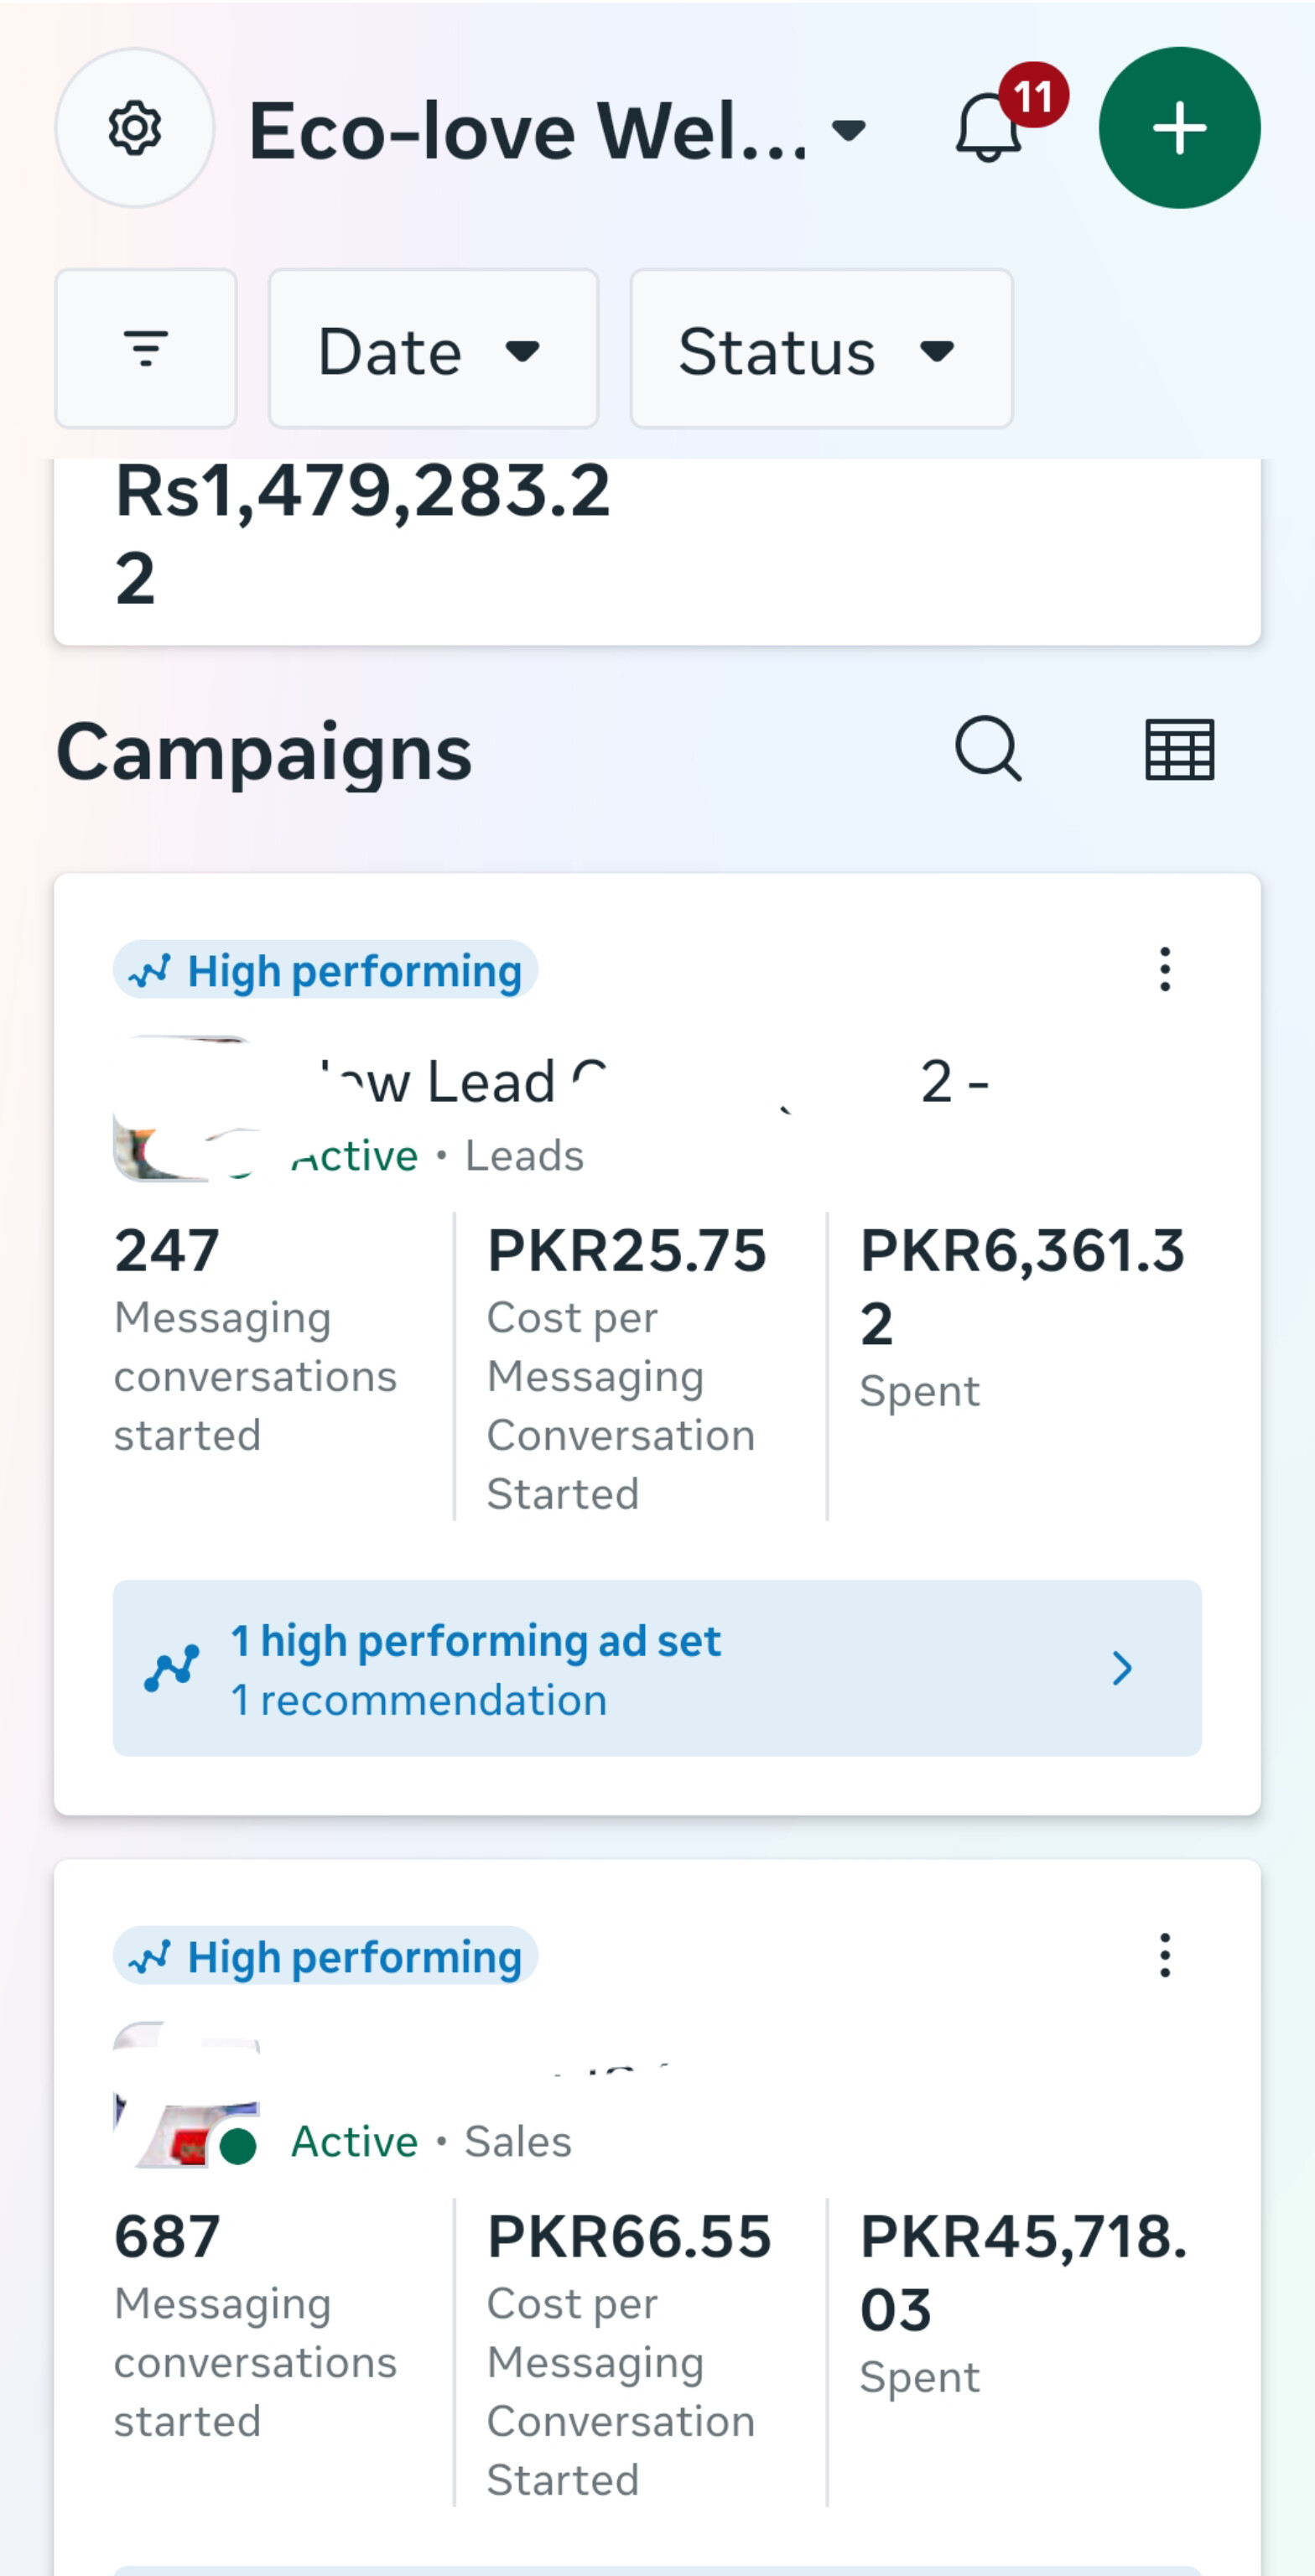Open three-dot menu on Leads campaign
Image resolution: width=1315 pixels, height=2576 pixels.
click(x=1164, y=969)
